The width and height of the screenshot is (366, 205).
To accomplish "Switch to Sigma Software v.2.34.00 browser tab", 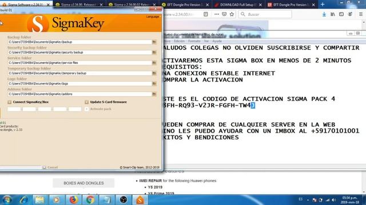I will (x=26, y=5).
